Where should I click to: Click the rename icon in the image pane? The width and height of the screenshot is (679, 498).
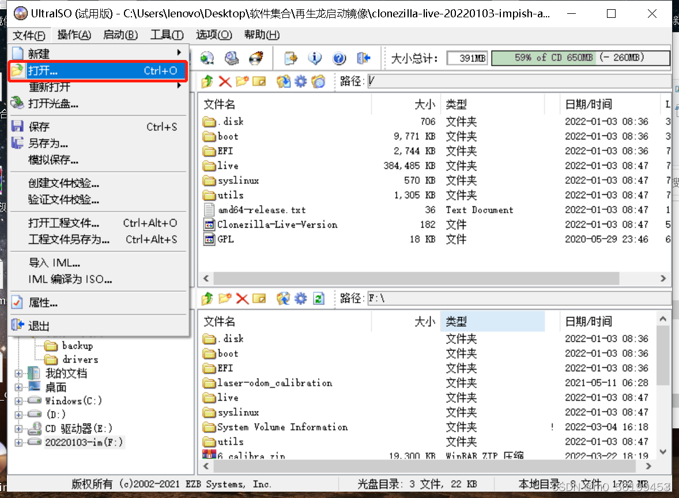(x=259, y=81)
